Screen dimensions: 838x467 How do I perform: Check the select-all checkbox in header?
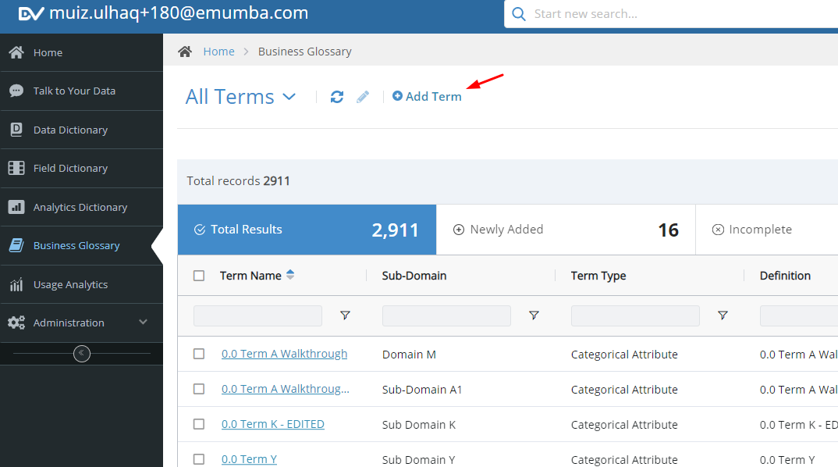pos(199,276)
